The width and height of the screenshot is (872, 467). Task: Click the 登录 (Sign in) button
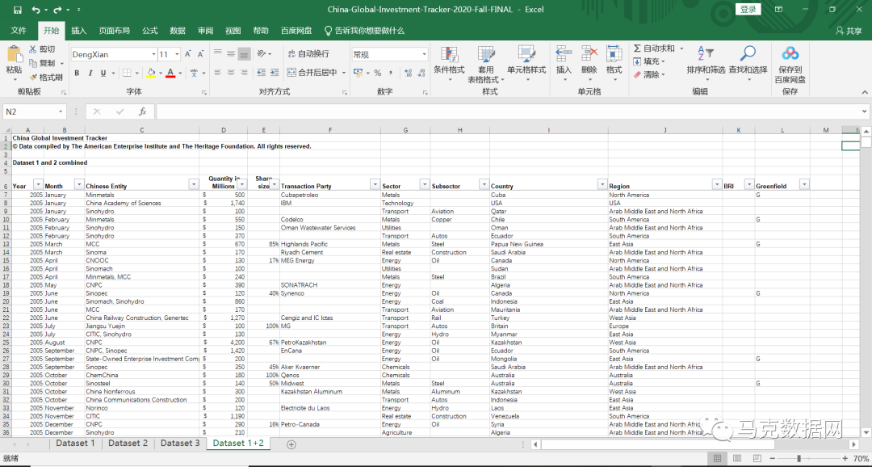pos(748,10)
